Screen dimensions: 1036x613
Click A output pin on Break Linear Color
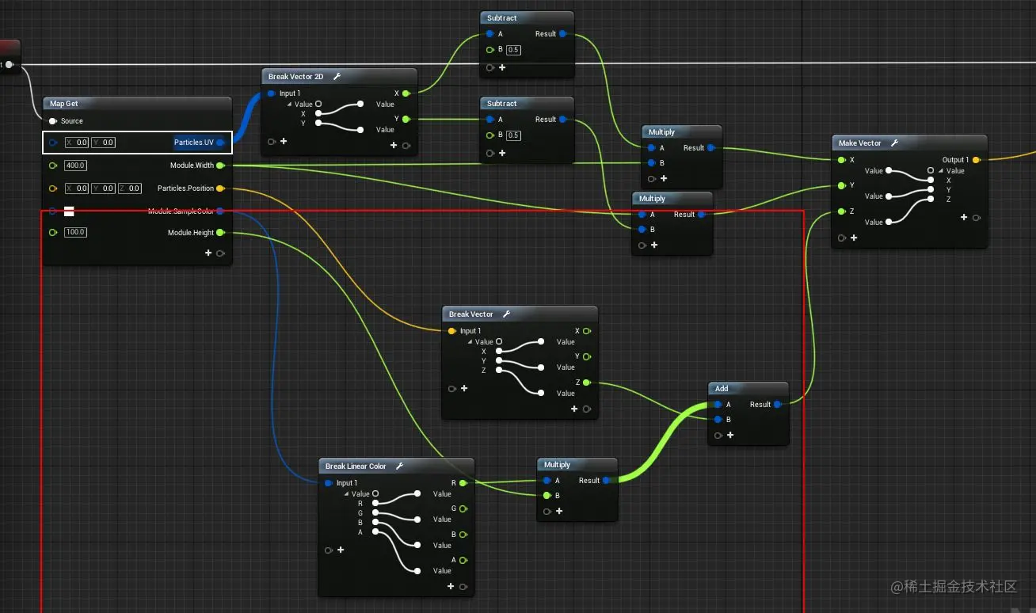pos(463,560)
